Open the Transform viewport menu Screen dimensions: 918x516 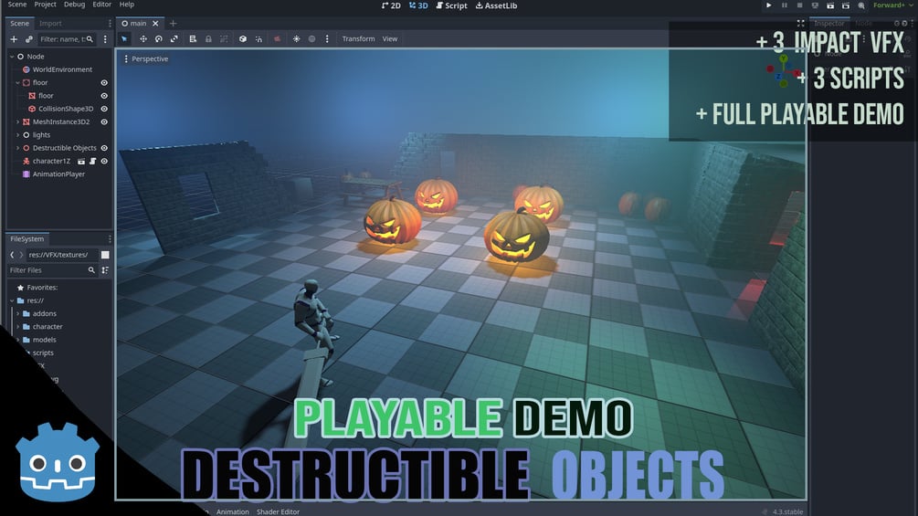tap(358, 39)
